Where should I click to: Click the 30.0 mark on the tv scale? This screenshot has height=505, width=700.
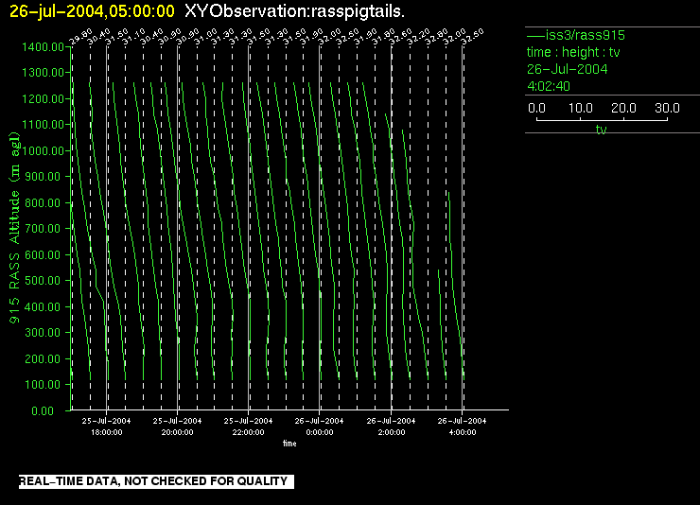click(666, 109)
